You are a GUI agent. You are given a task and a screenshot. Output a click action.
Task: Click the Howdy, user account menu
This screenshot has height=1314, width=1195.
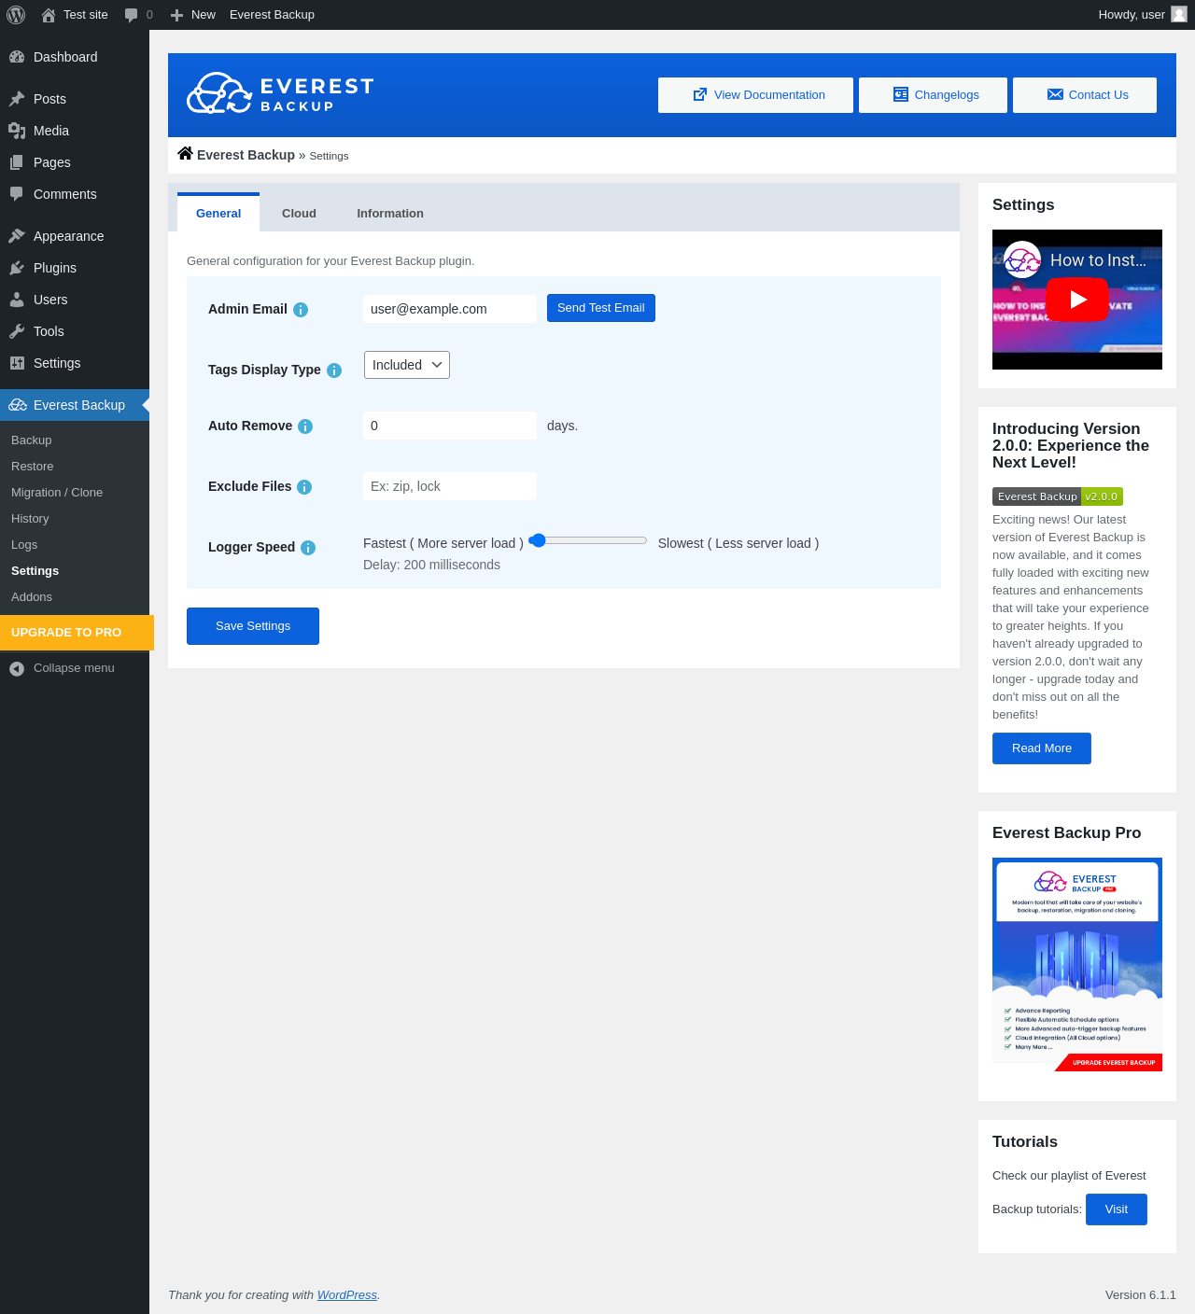[x=1143, y=15]
